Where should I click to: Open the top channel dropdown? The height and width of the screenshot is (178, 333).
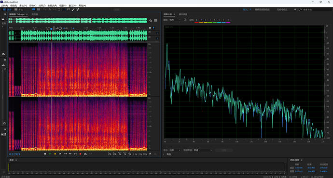[x=203, y=150]
